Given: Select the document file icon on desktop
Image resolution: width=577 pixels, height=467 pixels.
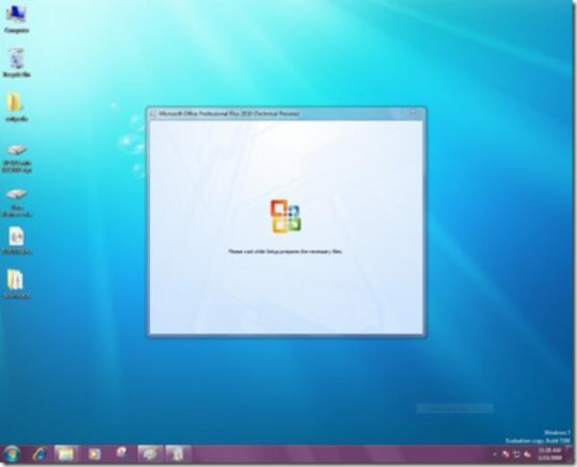Looking at the screenshot, I should [15, 237].
